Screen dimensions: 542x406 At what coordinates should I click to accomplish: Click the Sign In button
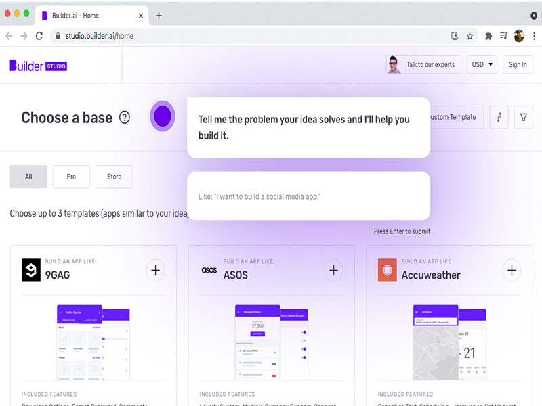[x=518, y=64]
